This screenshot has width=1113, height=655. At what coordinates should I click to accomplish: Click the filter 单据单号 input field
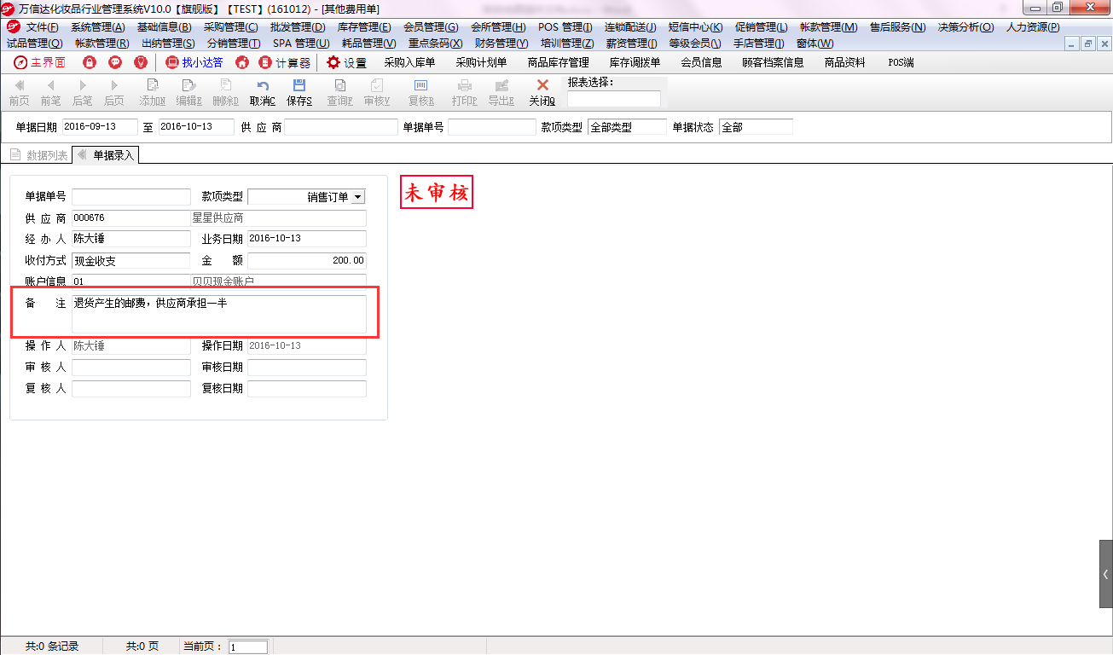point(491,127)
